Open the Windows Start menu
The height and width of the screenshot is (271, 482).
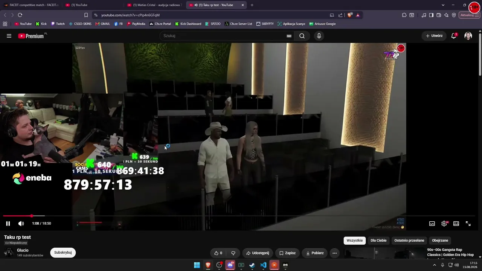click(x=197, y=265)
